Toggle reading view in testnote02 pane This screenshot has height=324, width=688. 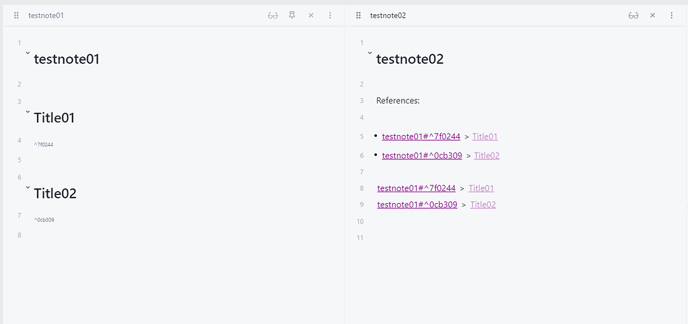point(633,15)
